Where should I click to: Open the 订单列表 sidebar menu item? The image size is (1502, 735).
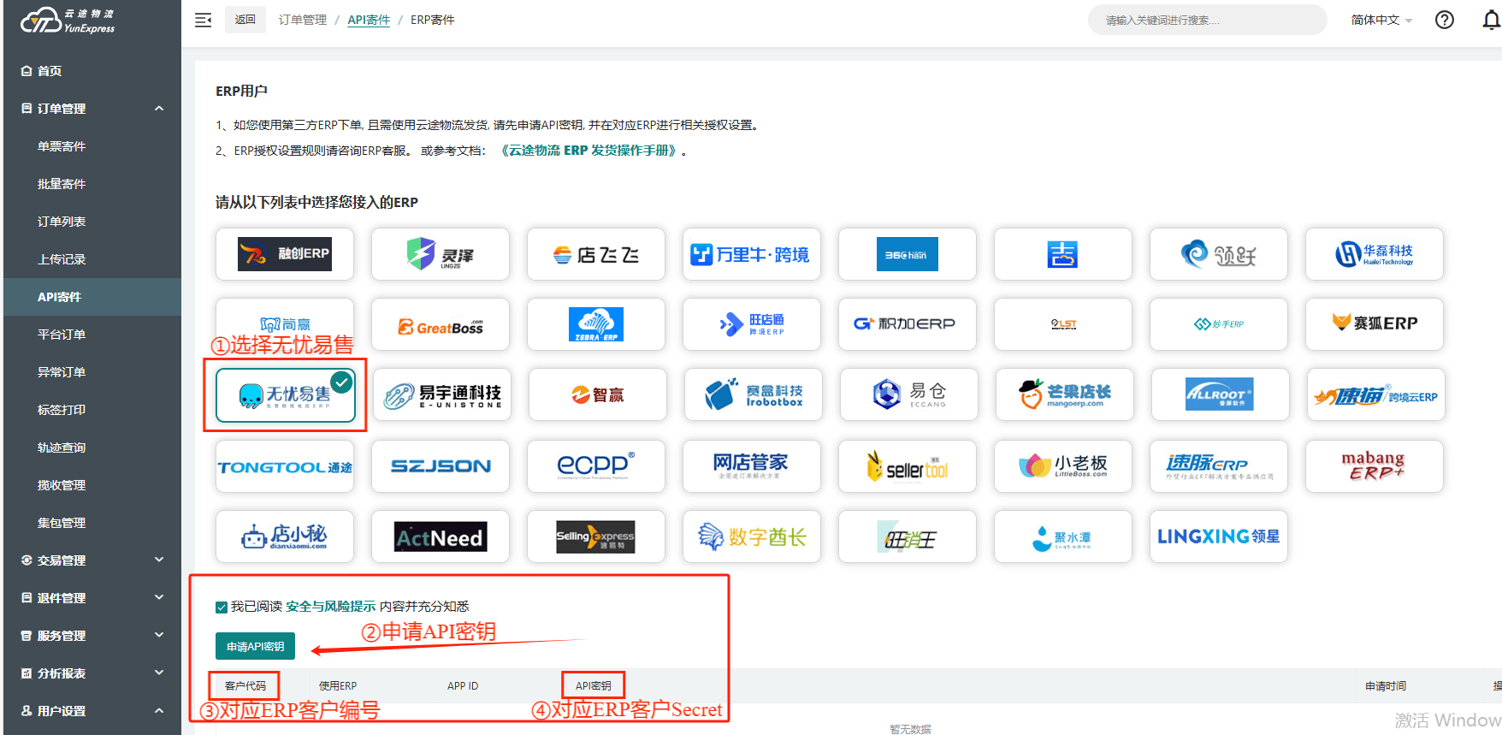click(x=62, y=222)
